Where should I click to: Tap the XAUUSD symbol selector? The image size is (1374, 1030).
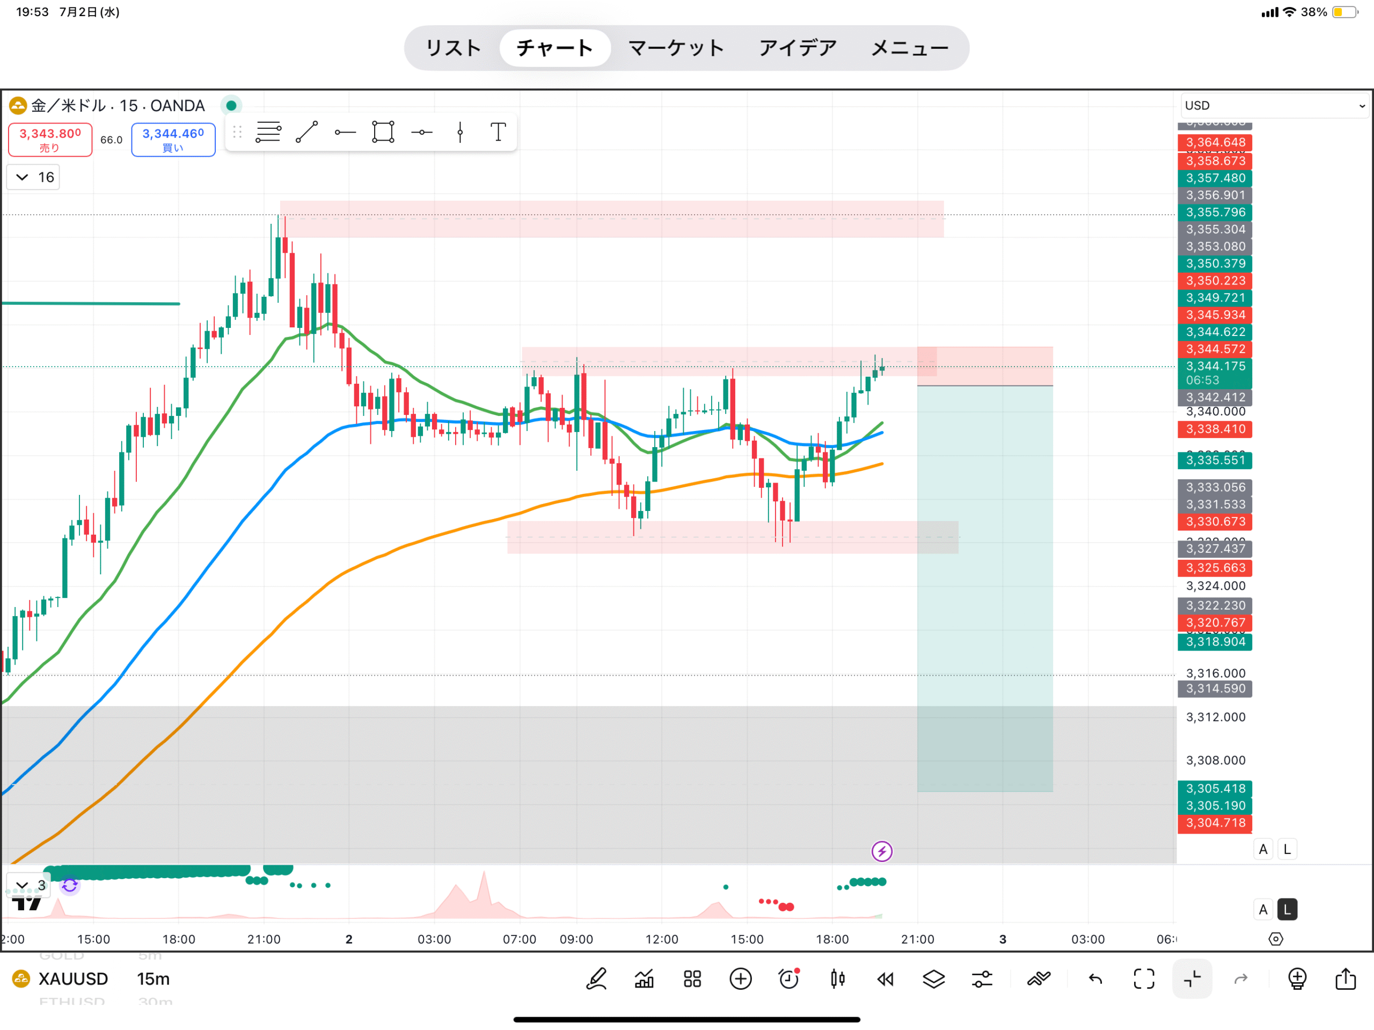(x=72, y=979)
